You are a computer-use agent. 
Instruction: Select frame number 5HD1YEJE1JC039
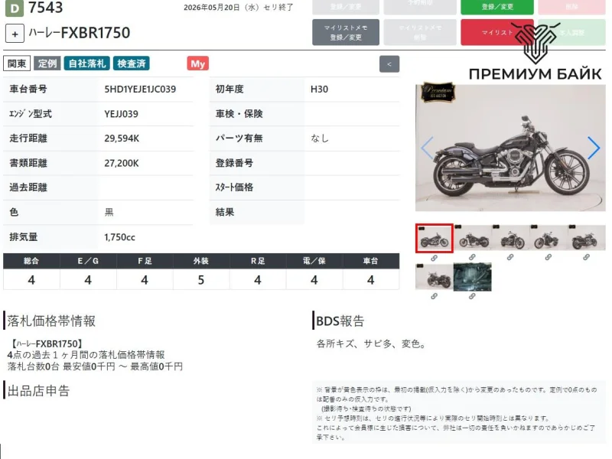[140, 90]
